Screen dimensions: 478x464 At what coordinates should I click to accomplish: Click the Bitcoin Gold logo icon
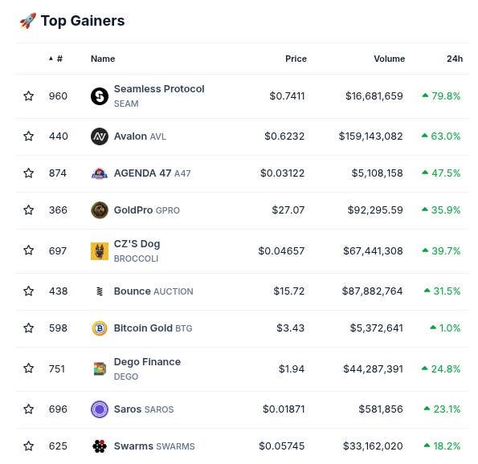pyautogui.click(x=100, y=328)
